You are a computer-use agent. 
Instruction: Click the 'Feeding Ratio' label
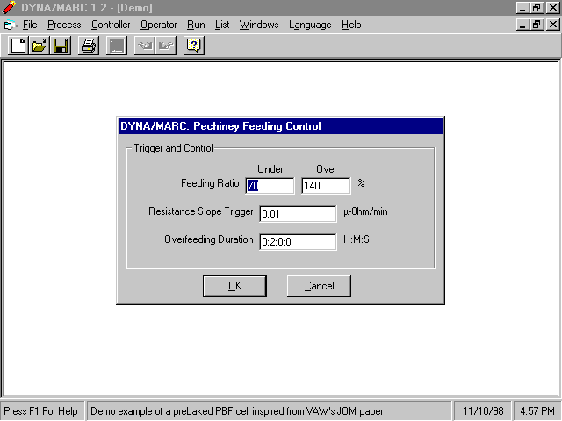[x=210, y=183]
